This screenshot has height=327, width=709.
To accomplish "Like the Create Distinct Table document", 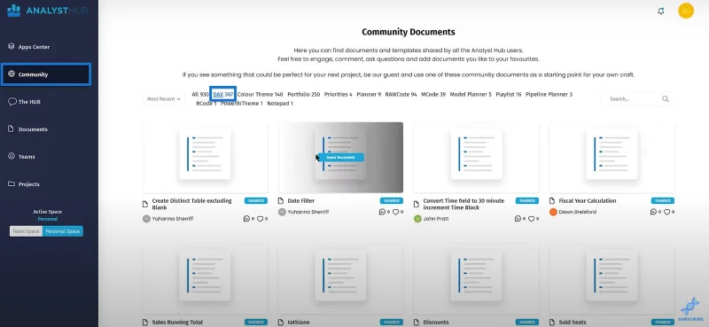I will click(x=260, y=219).
